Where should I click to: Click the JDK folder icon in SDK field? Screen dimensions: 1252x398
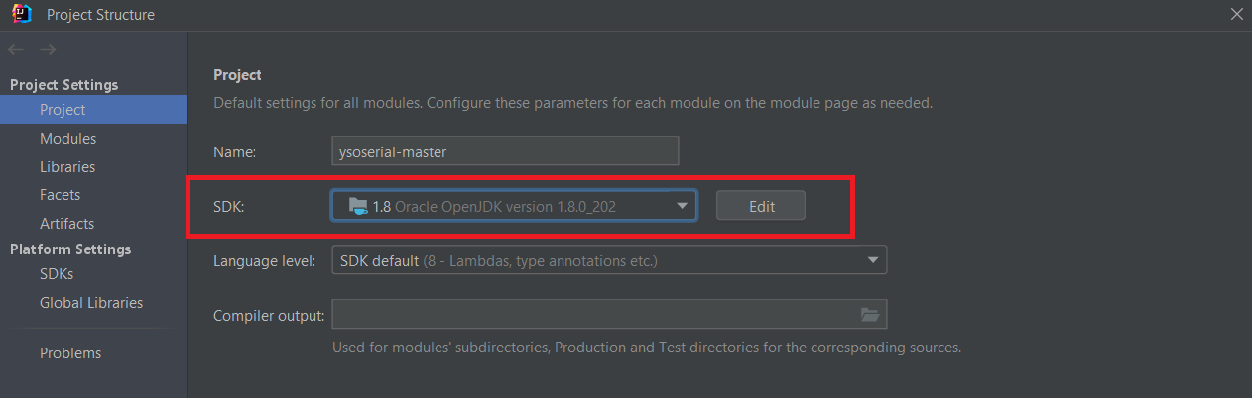(358, 206)
